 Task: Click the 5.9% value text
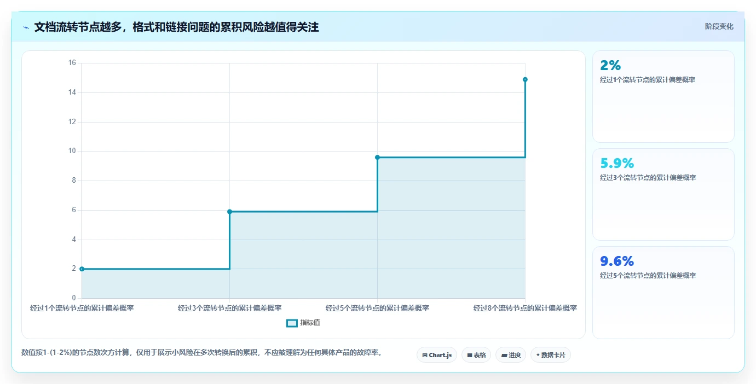[617, 164]
